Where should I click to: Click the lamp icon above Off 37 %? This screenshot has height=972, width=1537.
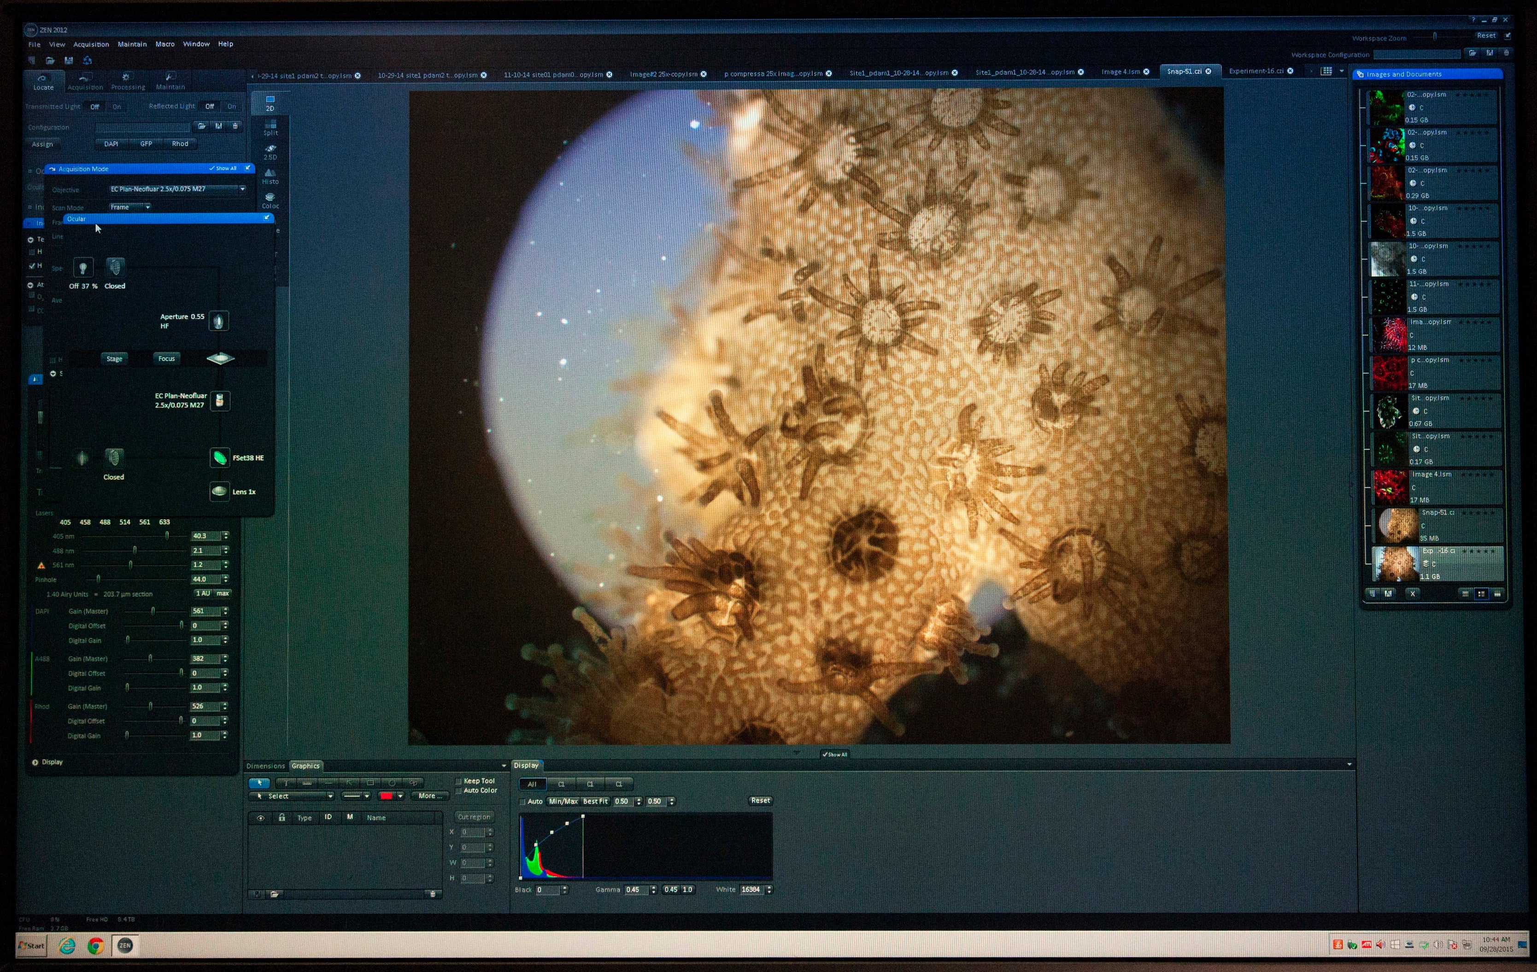point(83,267)
